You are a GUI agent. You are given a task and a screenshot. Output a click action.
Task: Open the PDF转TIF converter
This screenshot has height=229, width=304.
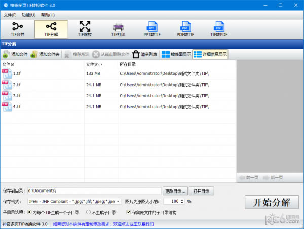point(185,29)
